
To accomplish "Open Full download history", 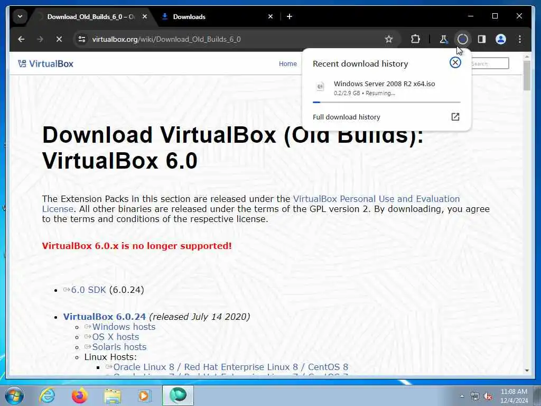I will [347, 117].
